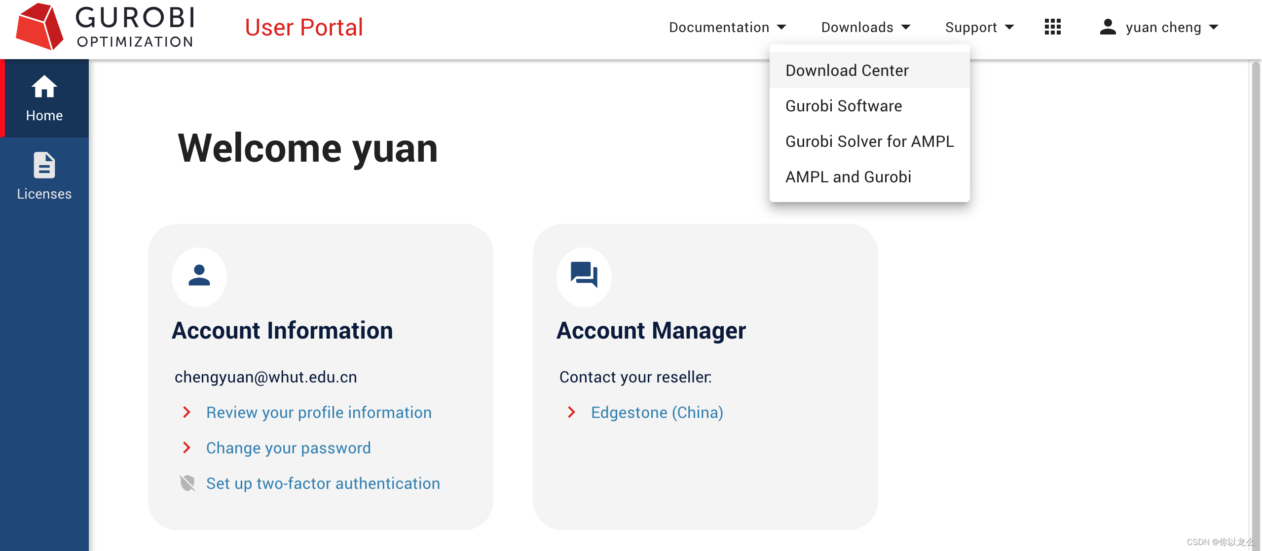Open Licenses in the sidebar
1262x551 pixels.
(44, 176)
